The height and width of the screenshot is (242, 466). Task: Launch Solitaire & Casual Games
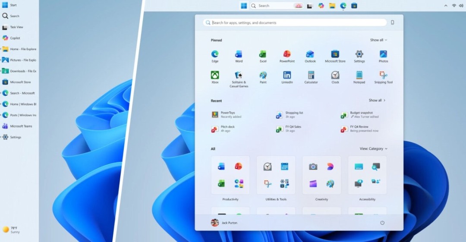tap(239, 79)
